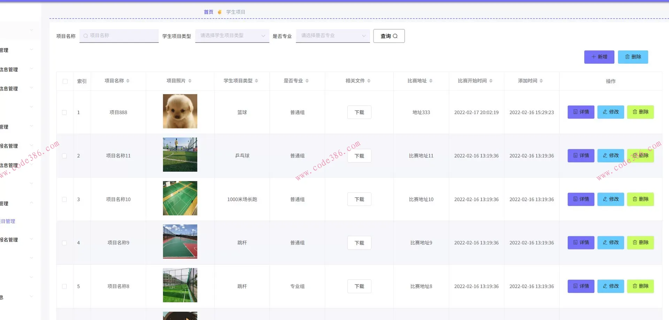Click the 查询 search button

[x=389, y=36]
